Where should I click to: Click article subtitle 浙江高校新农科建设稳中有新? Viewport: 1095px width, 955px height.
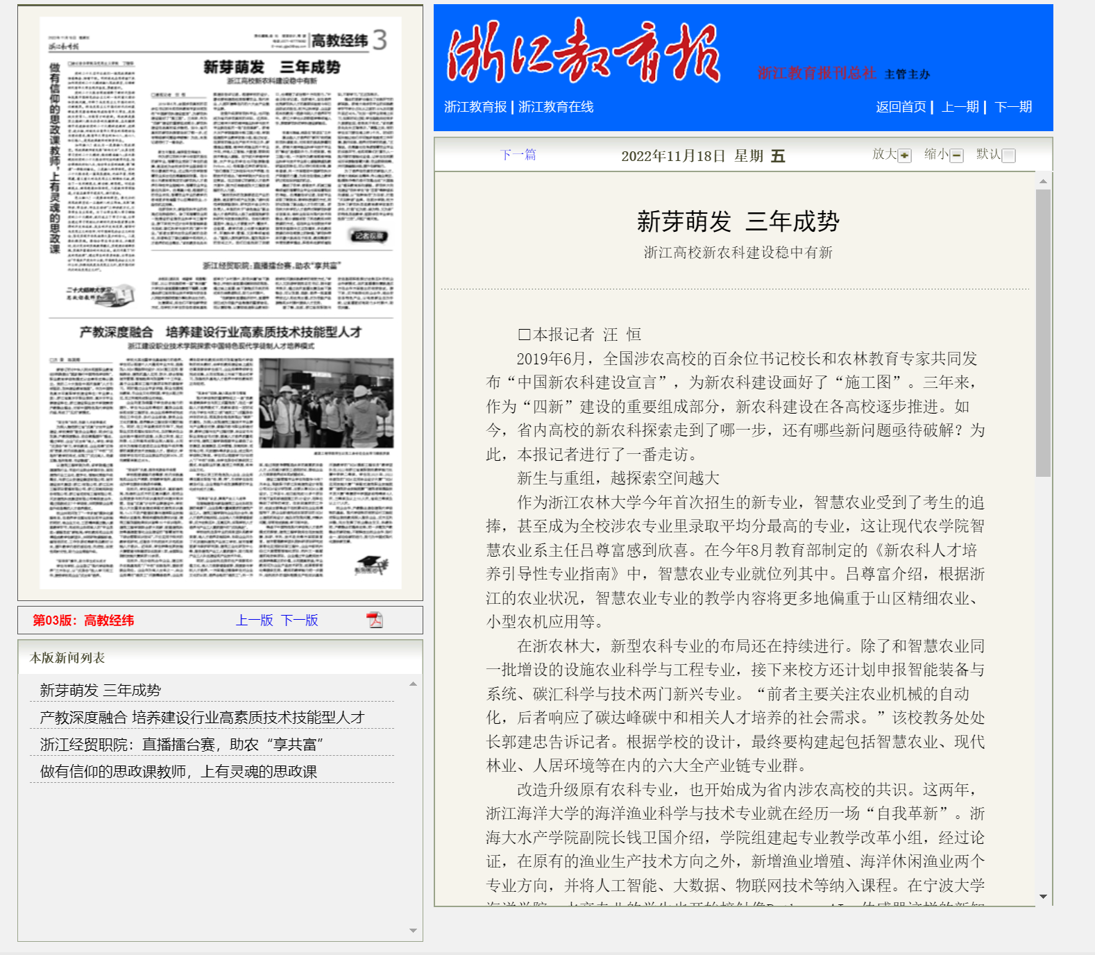(738, 253)
